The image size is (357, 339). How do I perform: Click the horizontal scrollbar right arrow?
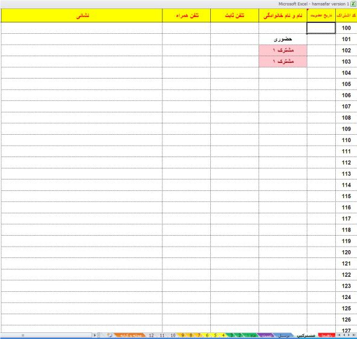(94, 335)
